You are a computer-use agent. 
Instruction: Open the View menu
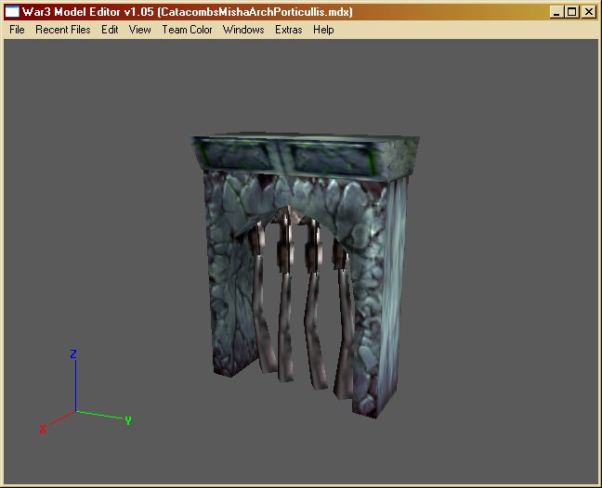(x=139, y=30)
